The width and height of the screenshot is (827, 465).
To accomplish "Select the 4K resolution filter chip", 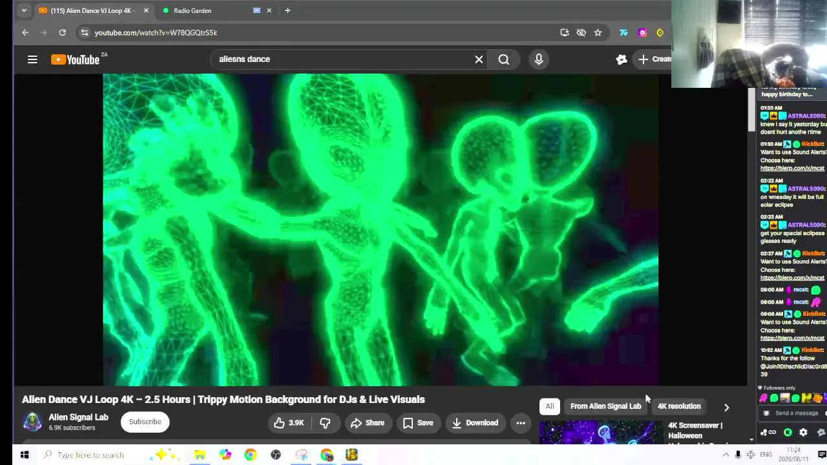I will point(679,406).
